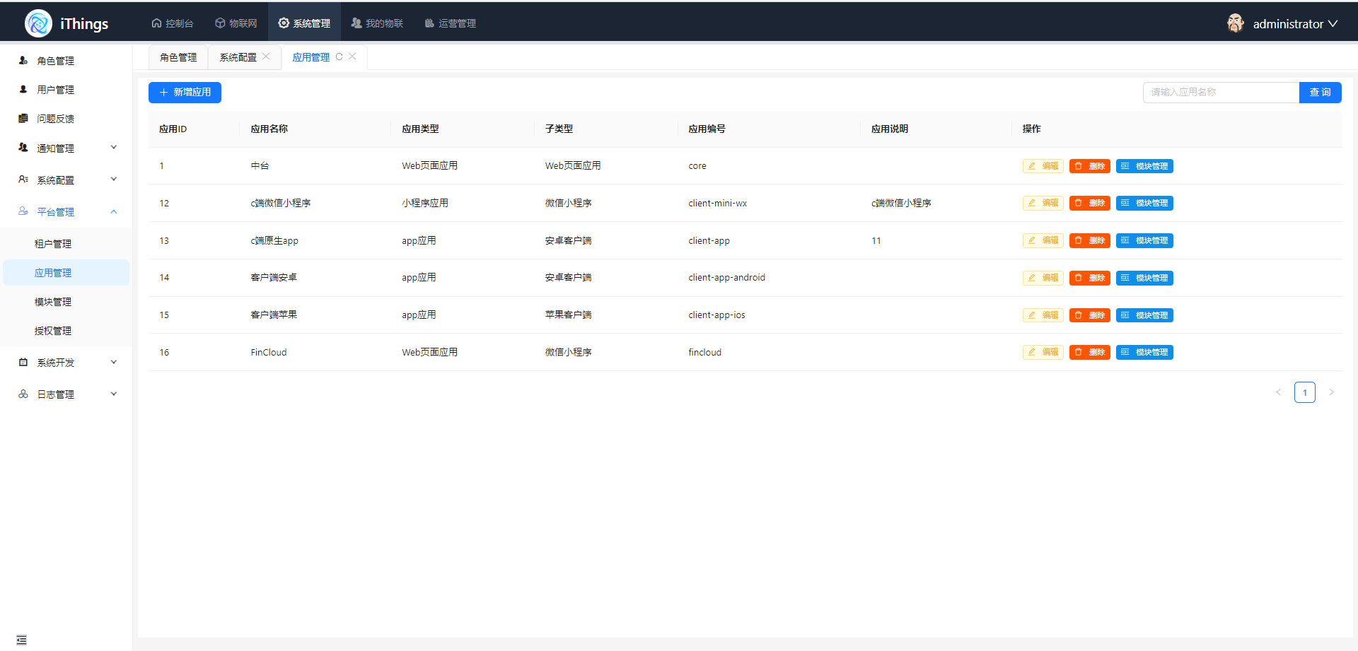Click 编辑 for the 中台 row
1358x651 pixels.
(1043, 166)
